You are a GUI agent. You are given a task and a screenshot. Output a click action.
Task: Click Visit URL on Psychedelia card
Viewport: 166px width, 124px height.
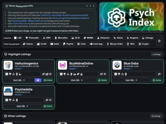(x=22, y=106)
